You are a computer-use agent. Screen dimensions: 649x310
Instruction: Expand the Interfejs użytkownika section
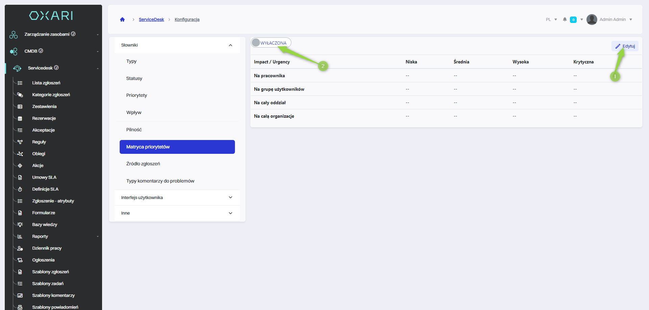click(231, 198)
